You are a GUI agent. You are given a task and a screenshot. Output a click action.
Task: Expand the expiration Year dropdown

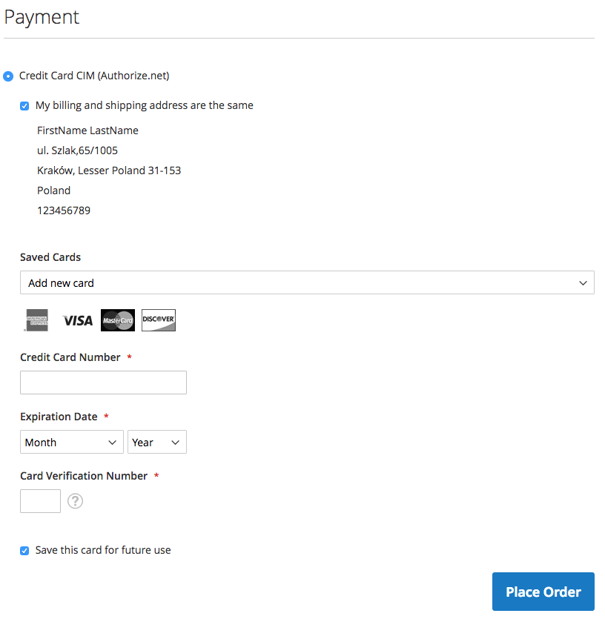pyautogui.click(x=156, y=442)
